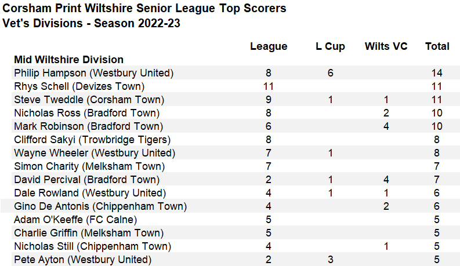Image resolution: width=460 pixels, height=266 pixels.
Task: Click the League column header
Action: (x=269, y=46)
